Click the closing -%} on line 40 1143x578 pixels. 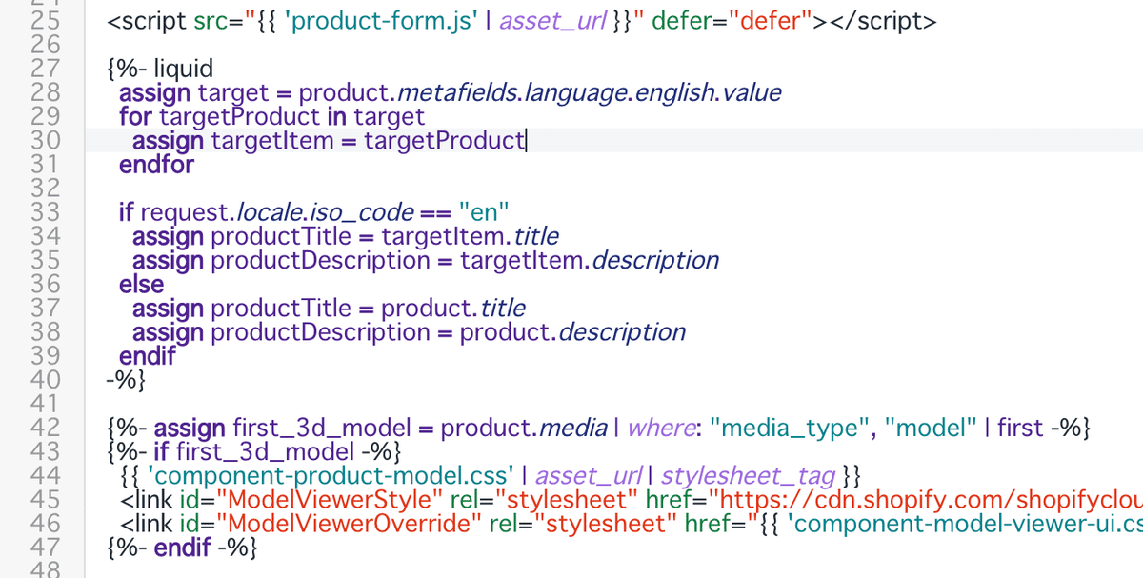click(127, 380)
